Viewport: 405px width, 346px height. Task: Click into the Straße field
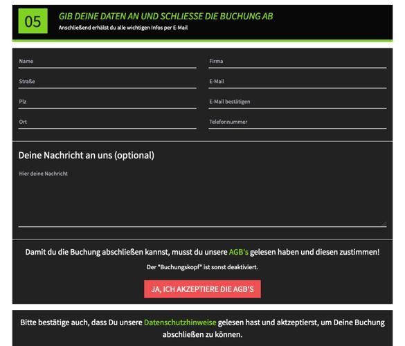pyautogui.click(x=107, y=82)
